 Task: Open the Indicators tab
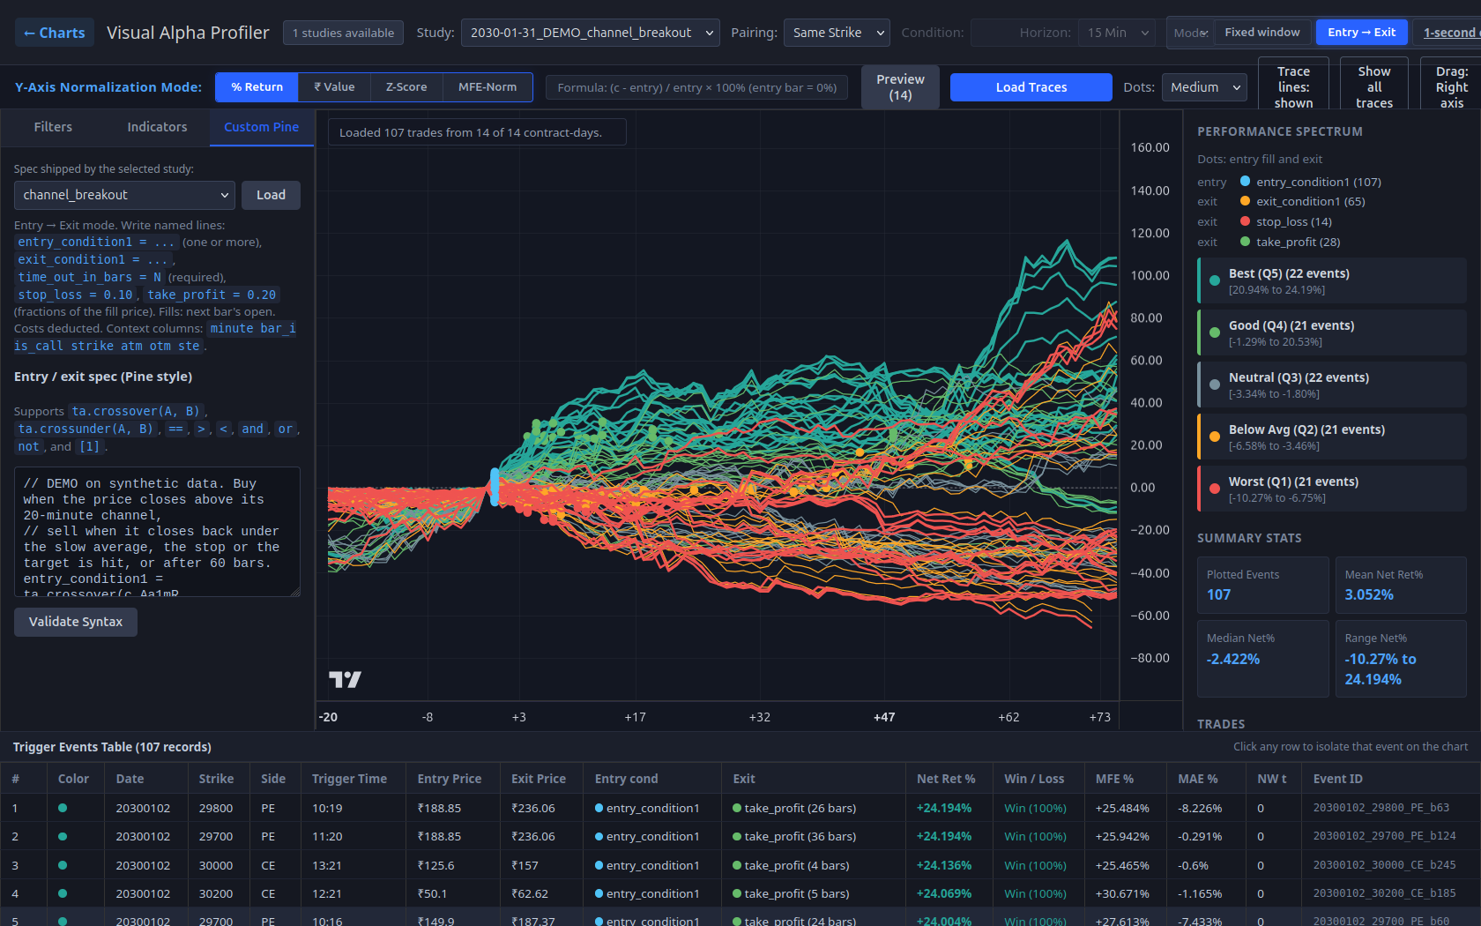(x=157, y=127)
